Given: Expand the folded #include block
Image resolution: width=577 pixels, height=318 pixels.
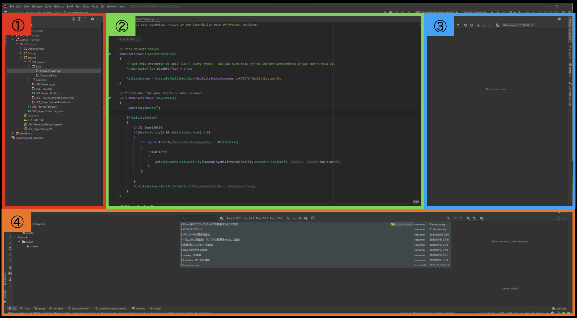Looking at the screenshot, I should (130, 39).
